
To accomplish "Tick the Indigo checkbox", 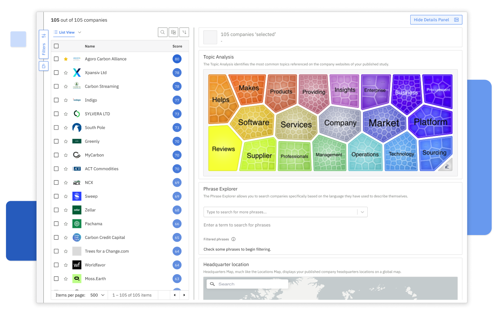I will 56,100.
